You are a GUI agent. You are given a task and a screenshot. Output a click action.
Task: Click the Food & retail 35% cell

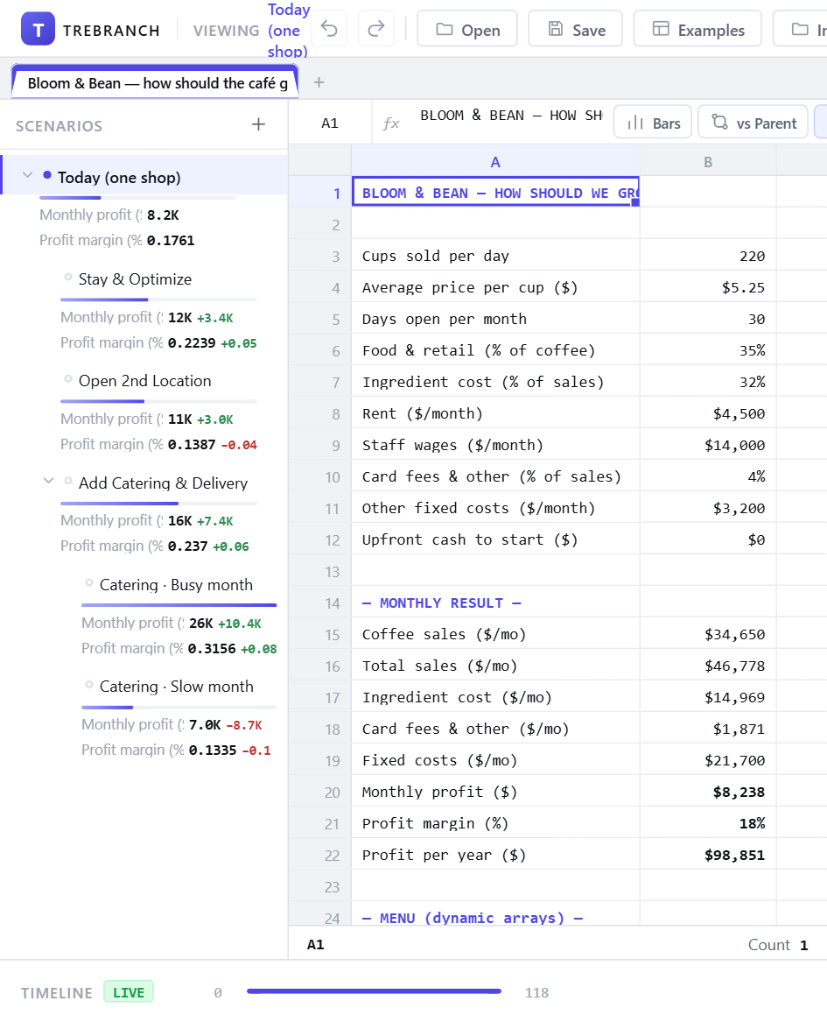click(708, 350)
